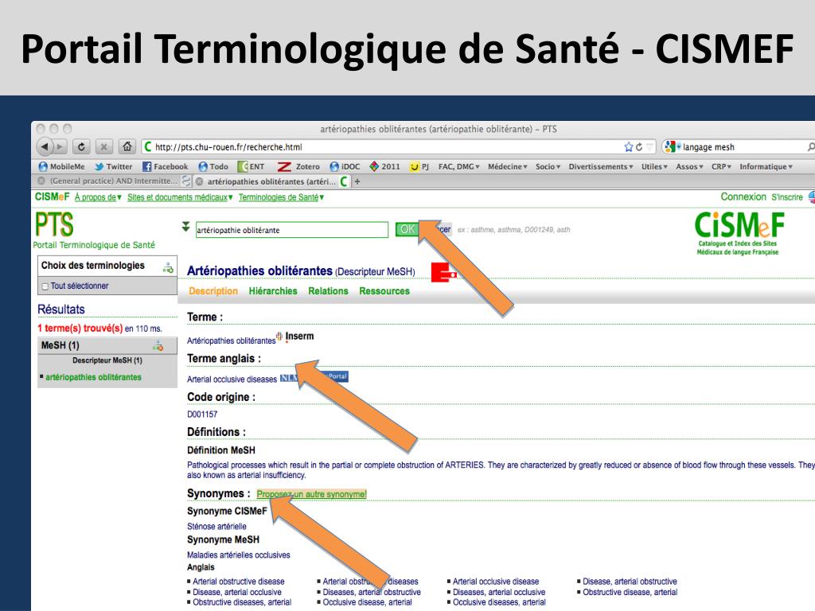Click the Inserm logo next to the term

tap(299, 337)
